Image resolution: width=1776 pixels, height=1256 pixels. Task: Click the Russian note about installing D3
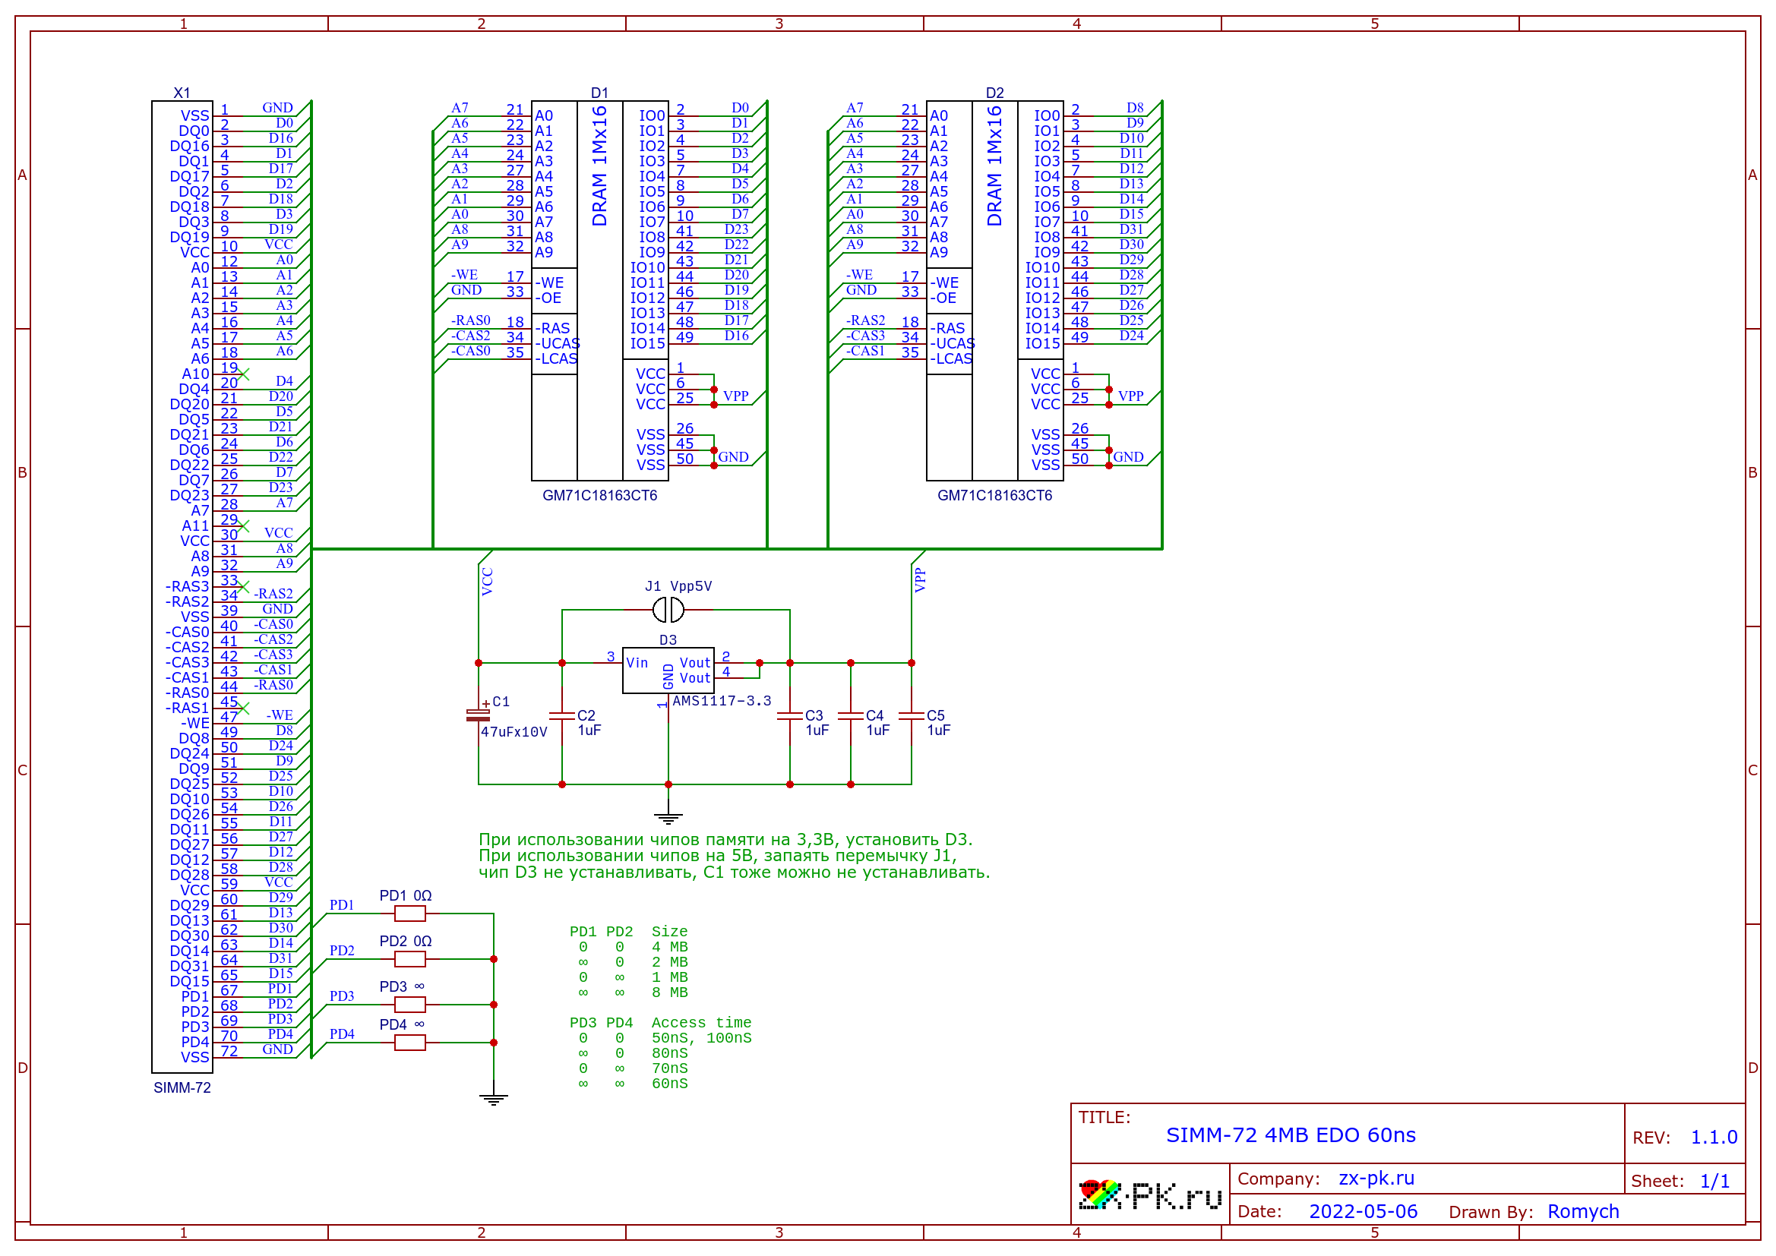click(x=725, y=840)
